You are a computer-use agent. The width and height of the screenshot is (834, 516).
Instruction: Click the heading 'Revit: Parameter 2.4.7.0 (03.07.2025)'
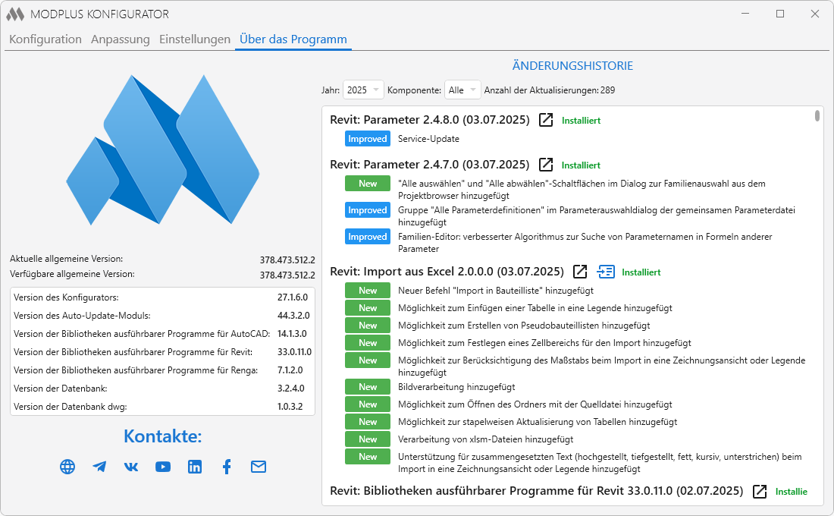click(x=430, y=165)
